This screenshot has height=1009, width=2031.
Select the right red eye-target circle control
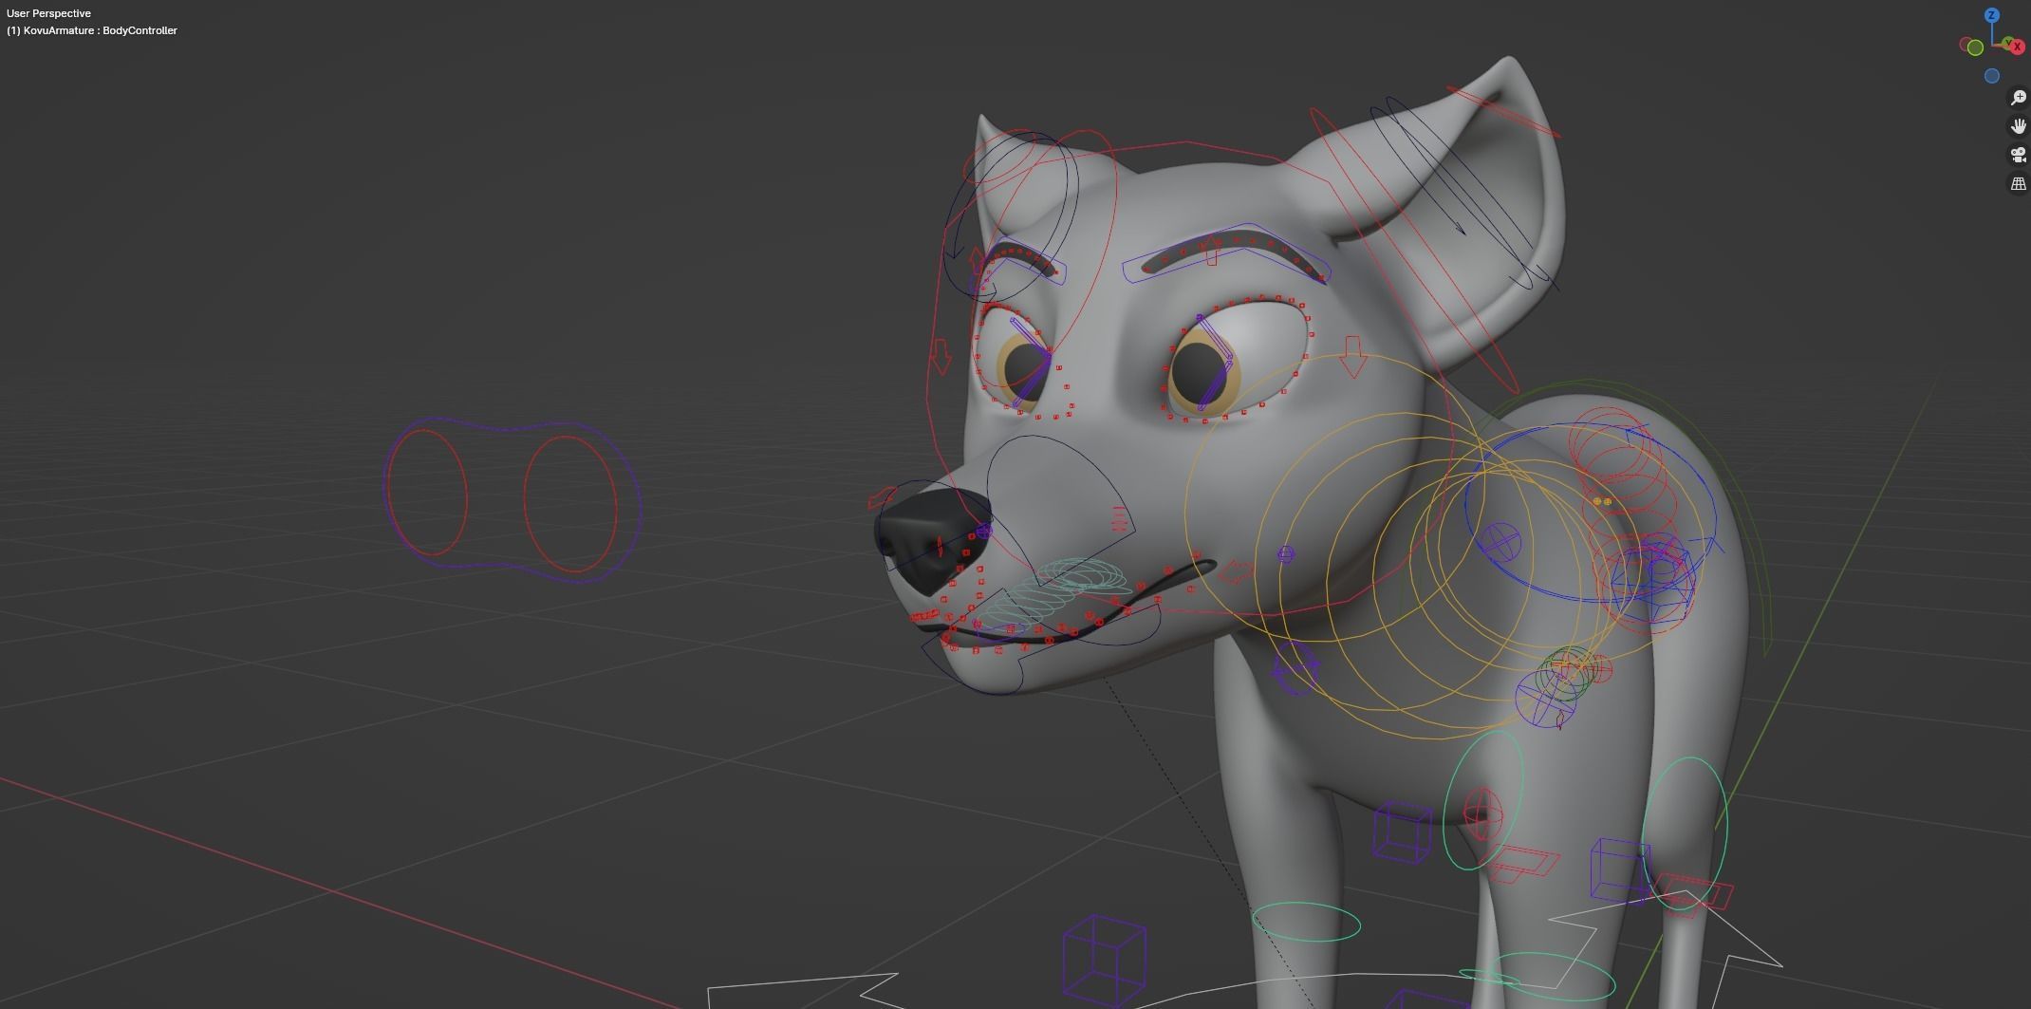click(570, 504)
